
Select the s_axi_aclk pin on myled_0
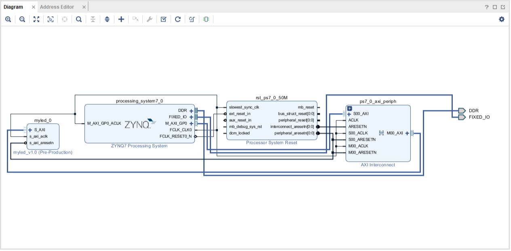point(38,137)
